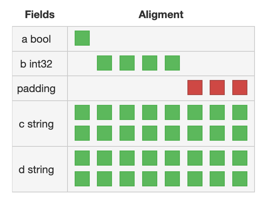Click the "Aligment" column header
The image size is (270, 209).
coord(161,15)
